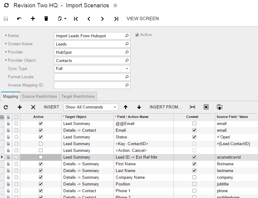Click attachment paperclip in @@Email row
Viewport: 258px width, 198px height.
point(8,123)
